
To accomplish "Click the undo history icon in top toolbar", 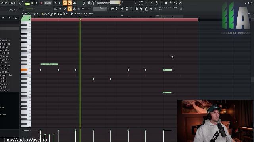I will 147,3.
